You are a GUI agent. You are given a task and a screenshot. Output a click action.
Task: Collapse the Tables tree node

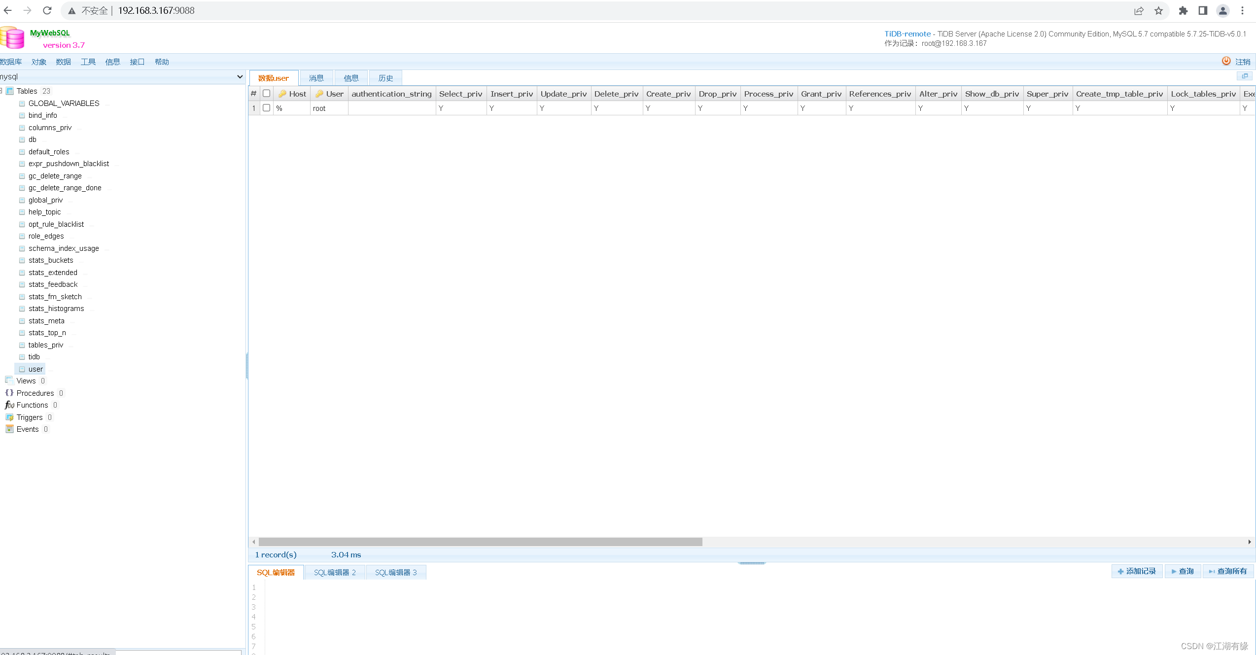tap(2, 91)
